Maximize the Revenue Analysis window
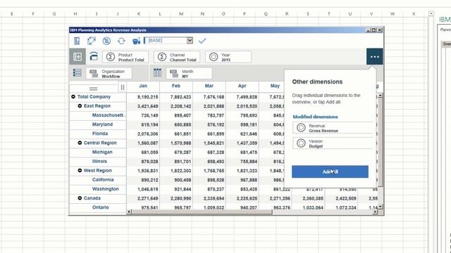The height and width of the screenshot is (253, 451). tap(373, 30)
